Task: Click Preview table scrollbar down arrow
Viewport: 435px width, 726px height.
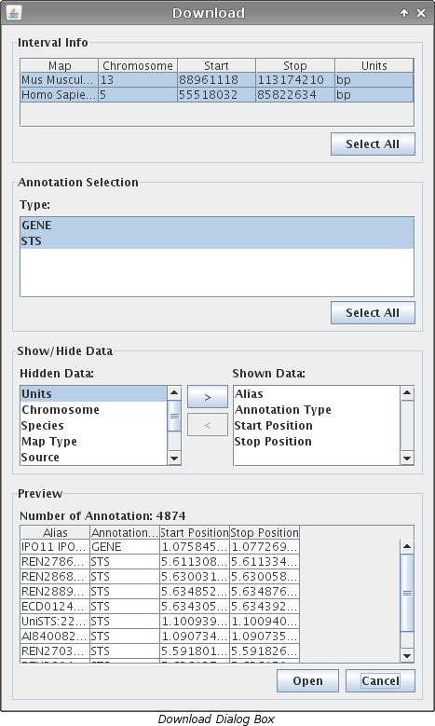Action: pyautogui.click(x=407, y=655)
